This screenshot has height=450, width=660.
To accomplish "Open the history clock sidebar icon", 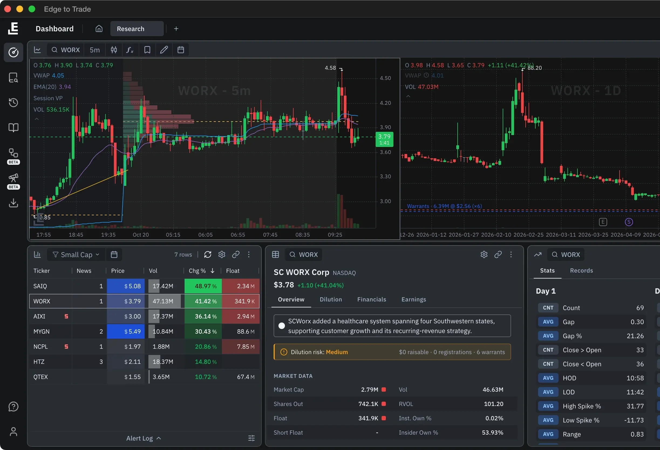I will [x=13, y=102].
